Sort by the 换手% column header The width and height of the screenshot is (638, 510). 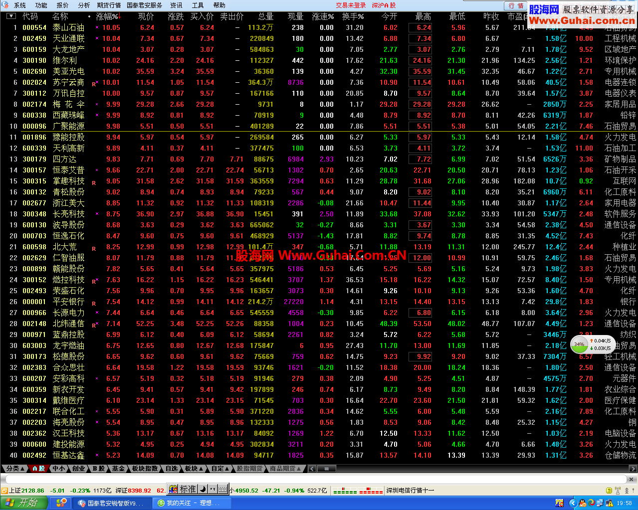[353, 16]
